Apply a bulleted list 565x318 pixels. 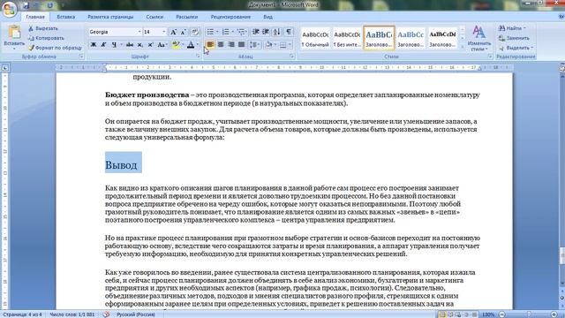coord(210,32)
